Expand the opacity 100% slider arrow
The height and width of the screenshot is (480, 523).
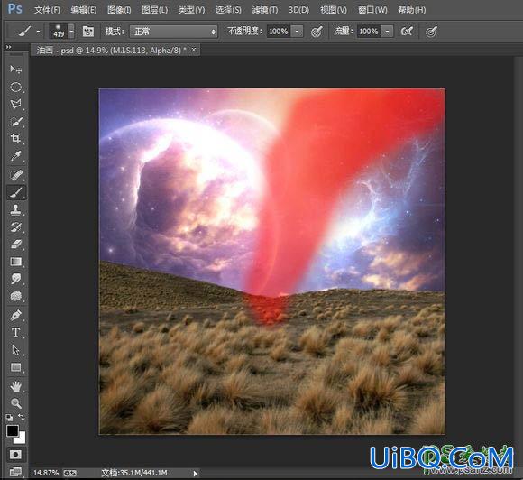coord(298,32)
